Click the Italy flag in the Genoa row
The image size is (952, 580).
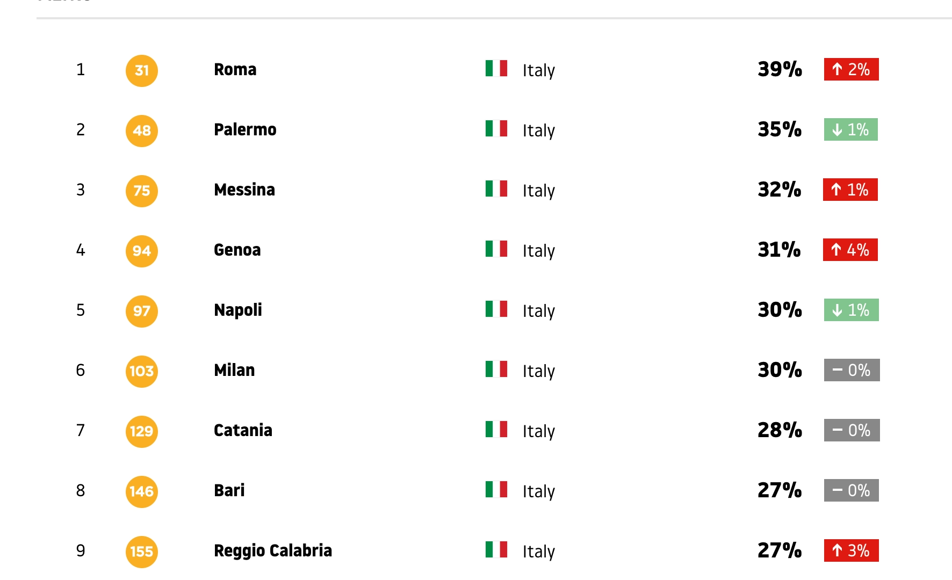click(x=496, y=249)
